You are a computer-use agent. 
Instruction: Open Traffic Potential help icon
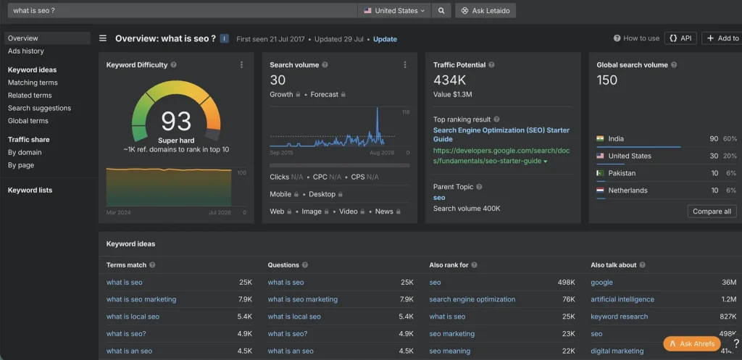point(492,64)
